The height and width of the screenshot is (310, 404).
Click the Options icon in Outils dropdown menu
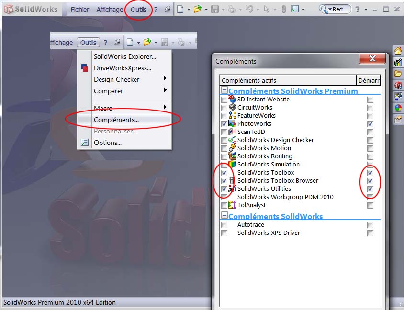click(85, 143)
